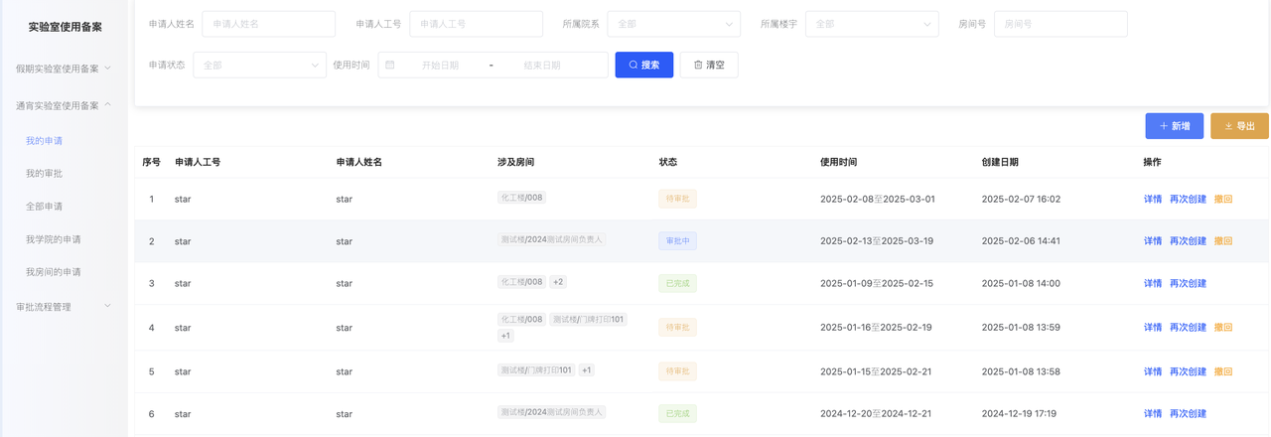The image size is (1271, 437).
Task: Click 撤回 for row 5
Action: pos(1223,371)
